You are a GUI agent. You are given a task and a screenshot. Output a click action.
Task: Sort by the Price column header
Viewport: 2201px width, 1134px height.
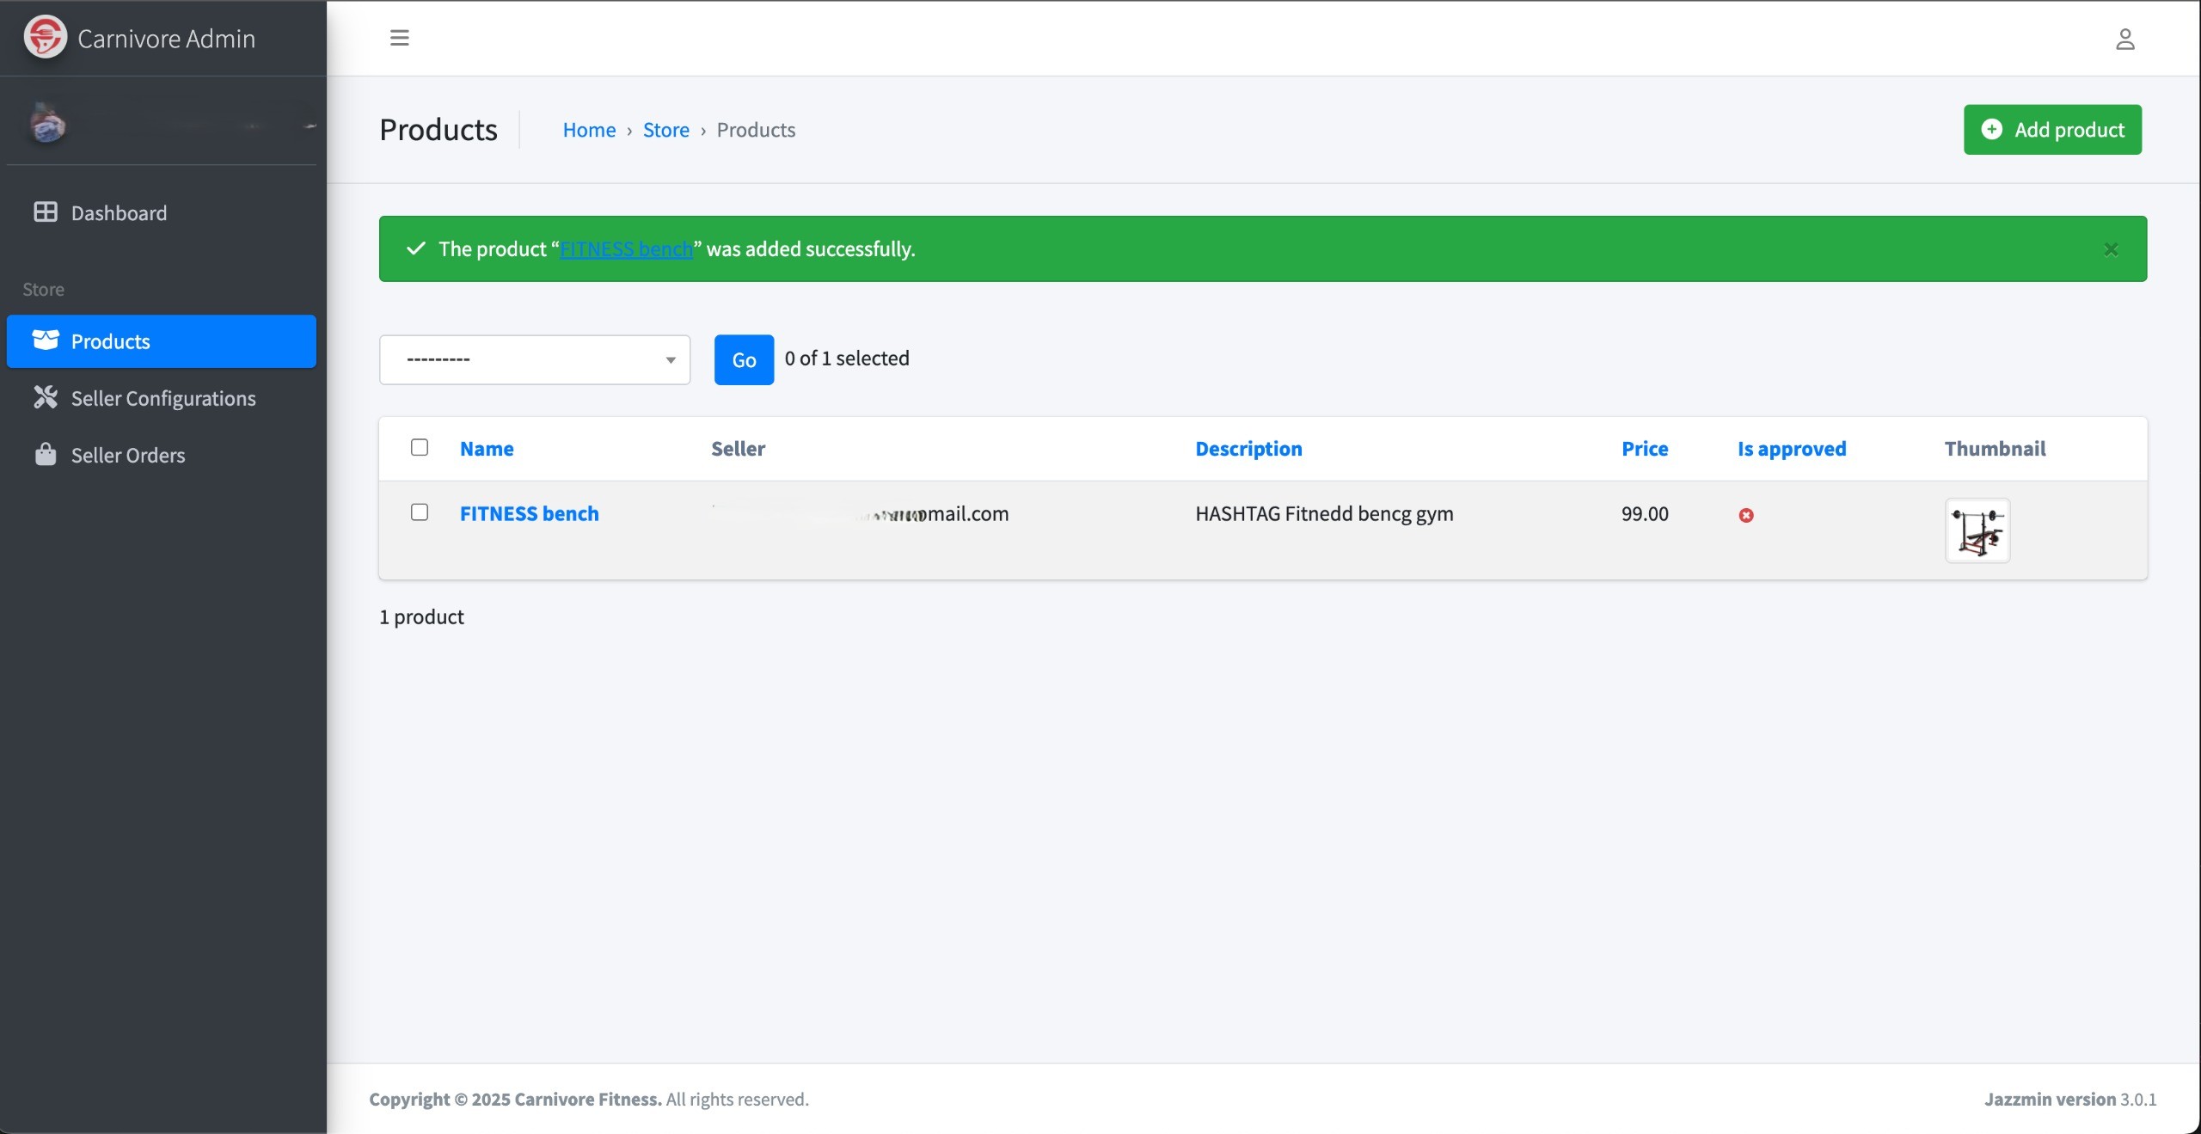(1644, 449)
